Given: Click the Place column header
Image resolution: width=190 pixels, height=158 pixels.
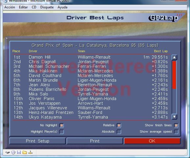Looking at the screenshot, I should click(x=16, y=51).
